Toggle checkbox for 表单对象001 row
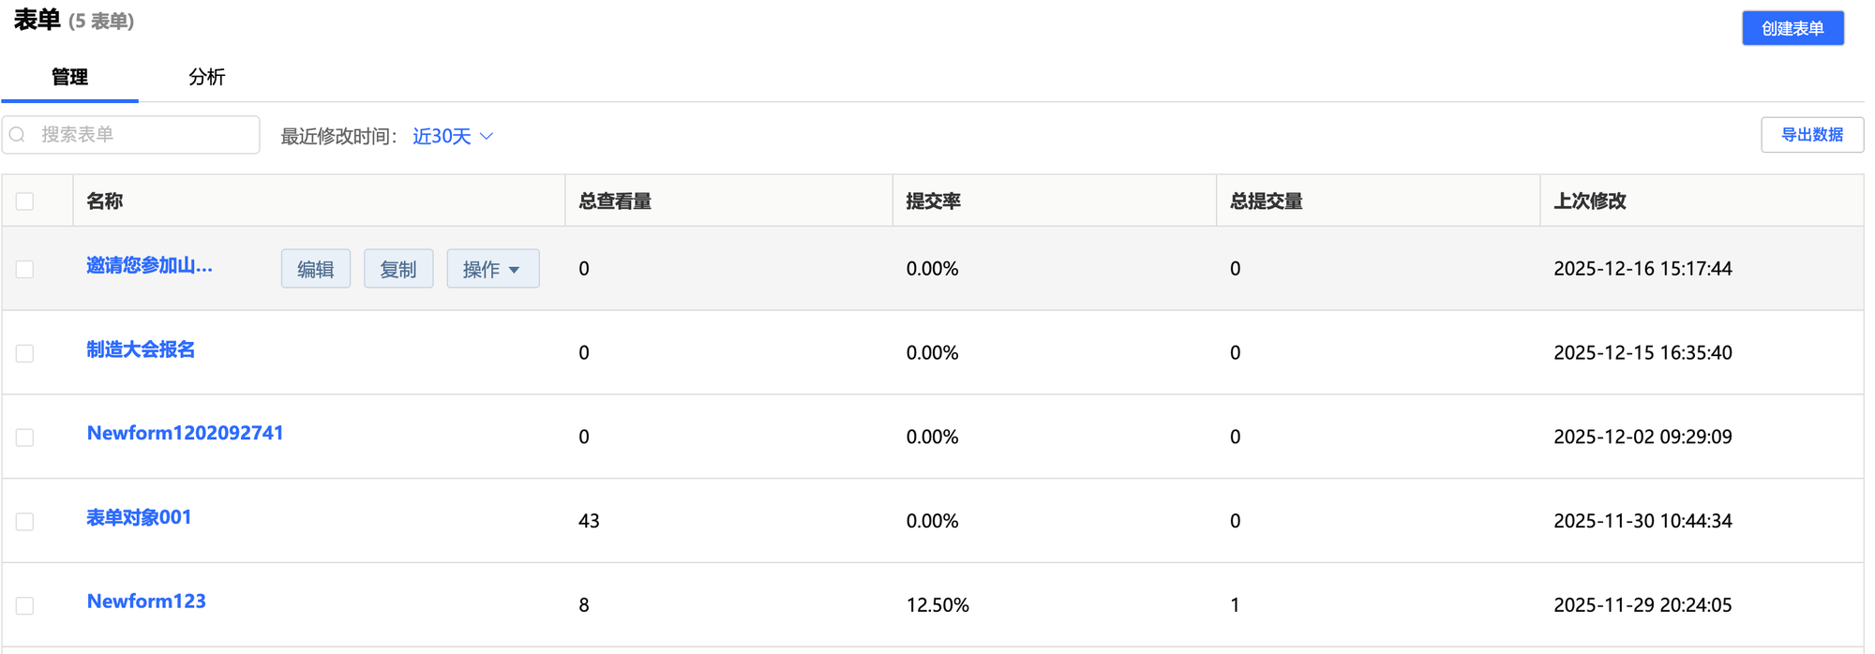This screenshot has height=654, width=1875. pyautogui.click(x=25, y=521)
